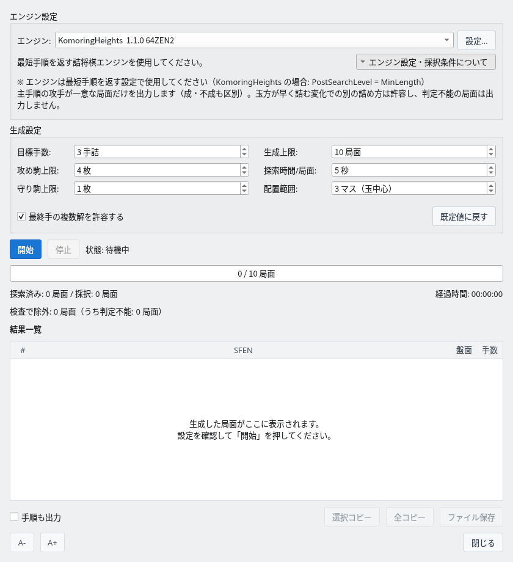Click the 配置範囲 value field
The width and height of the screenshot is (513, 562).
click(409, 188)
